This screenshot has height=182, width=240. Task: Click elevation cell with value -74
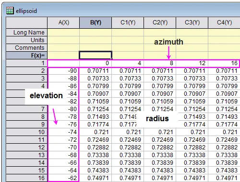(x=63, y=132)
